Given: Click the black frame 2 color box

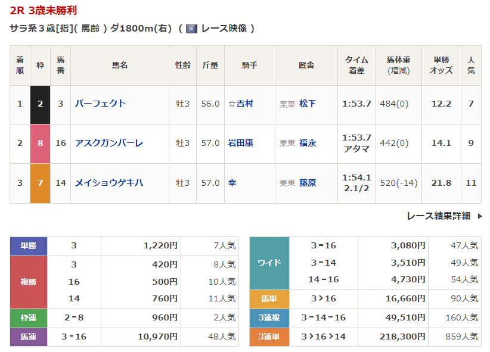Looking at the screenshot, I should pos(40,104).
